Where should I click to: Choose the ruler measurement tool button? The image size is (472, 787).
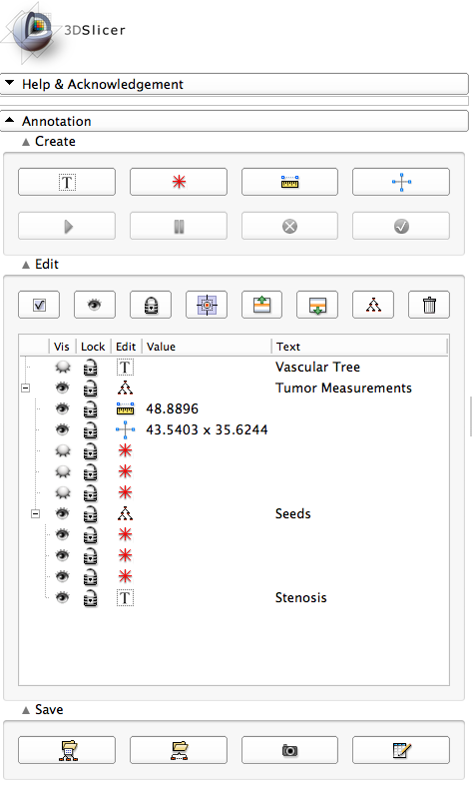(x=289, y=182)
